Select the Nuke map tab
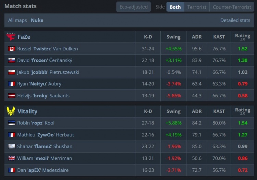257x180 pixels. pos(37,20)
